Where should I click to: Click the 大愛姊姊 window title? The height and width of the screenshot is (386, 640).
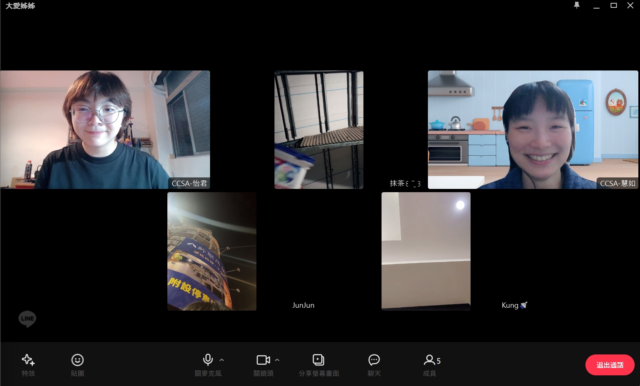20,6
